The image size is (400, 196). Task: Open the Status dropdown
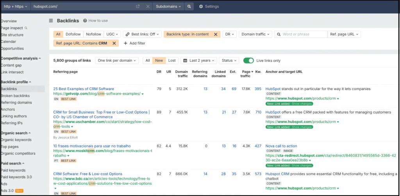(229, 60)
